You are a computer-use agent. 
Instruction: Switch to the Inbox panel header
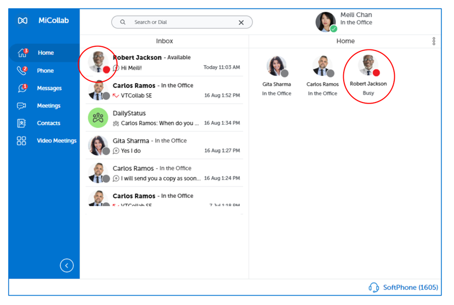click(x=164, y=41)
